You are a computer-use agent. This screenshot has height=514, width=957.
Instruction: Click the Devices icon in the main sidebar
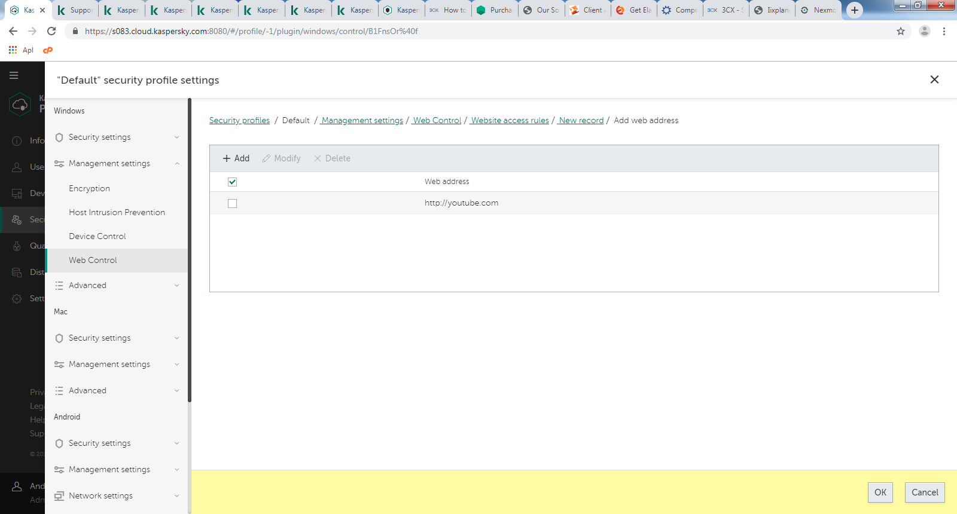pos(17,193)
